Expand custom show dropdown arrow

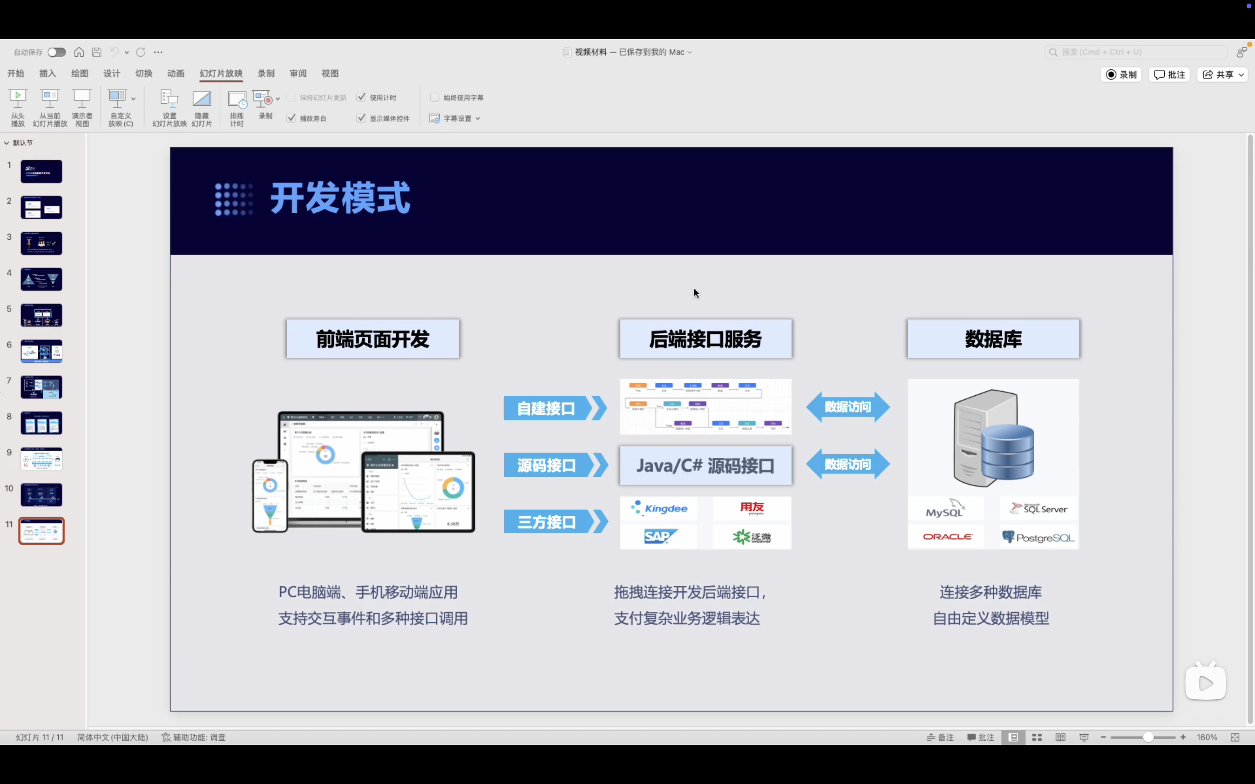pyautogui.click(x=133, y=99)
